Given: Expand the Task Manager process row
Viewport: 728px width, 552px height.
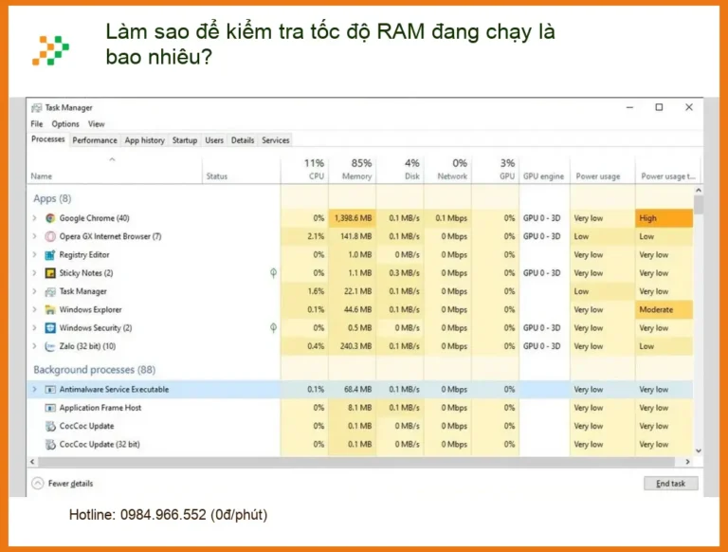Looking at the screenshot, I should coord(34,291).
